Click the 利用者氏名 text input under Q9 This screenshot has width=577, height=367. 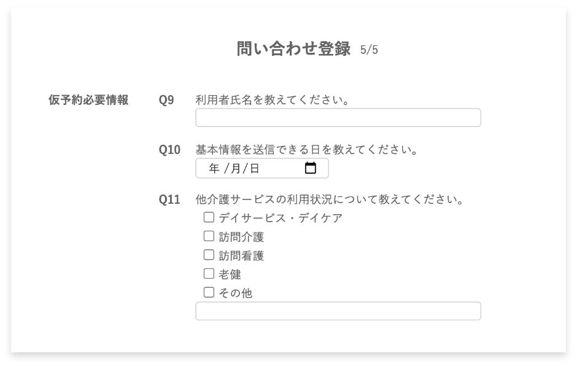pyautogui.click(x=338, y=118)
